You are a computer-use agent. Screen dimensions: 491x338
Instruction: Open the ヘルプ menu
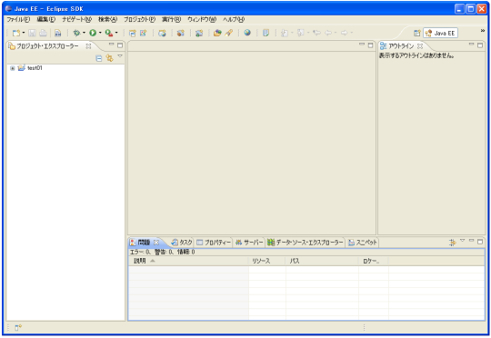[234, 19]
